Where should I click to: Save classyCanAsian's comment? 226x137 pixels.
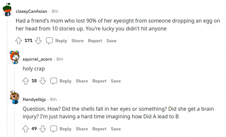tap(111, 41)
